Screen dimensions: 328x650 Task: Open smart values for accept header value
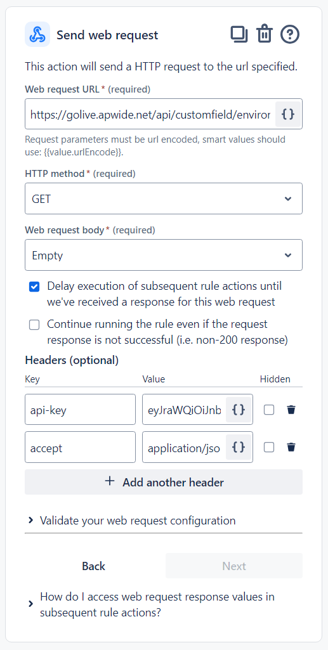(x=239, y=447)
